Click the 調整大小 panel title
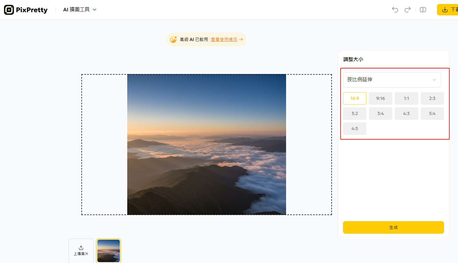This screenshot has width=458, height=263. pyautogui.click(x=353, y=59)
